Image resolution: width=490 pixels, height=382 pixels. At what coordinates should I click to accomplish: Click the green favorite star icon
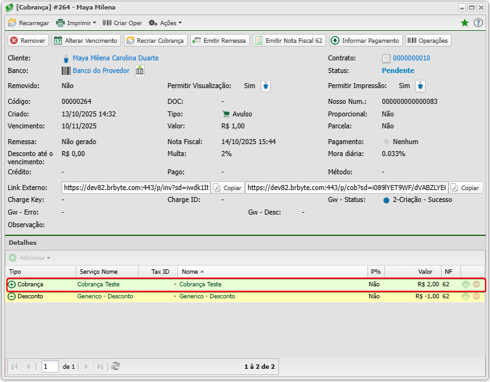[x=465, y=23]
